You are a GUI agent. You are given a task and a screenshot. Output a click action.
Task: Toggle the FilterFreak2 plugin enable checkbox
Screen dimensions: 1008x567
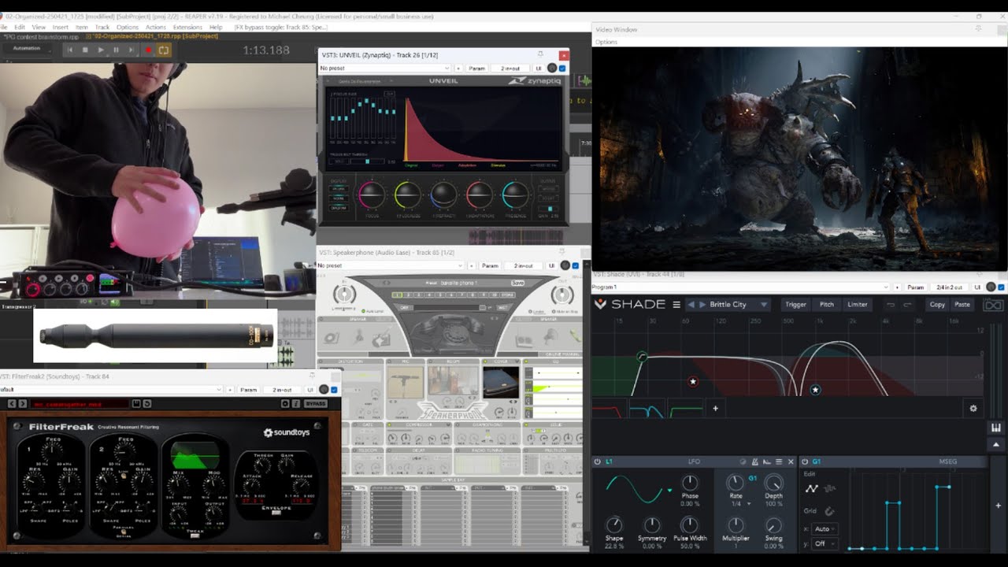click(x=334, y=390)
